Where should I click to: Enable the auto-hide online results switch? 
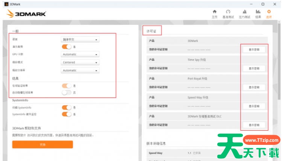point(67,93)
